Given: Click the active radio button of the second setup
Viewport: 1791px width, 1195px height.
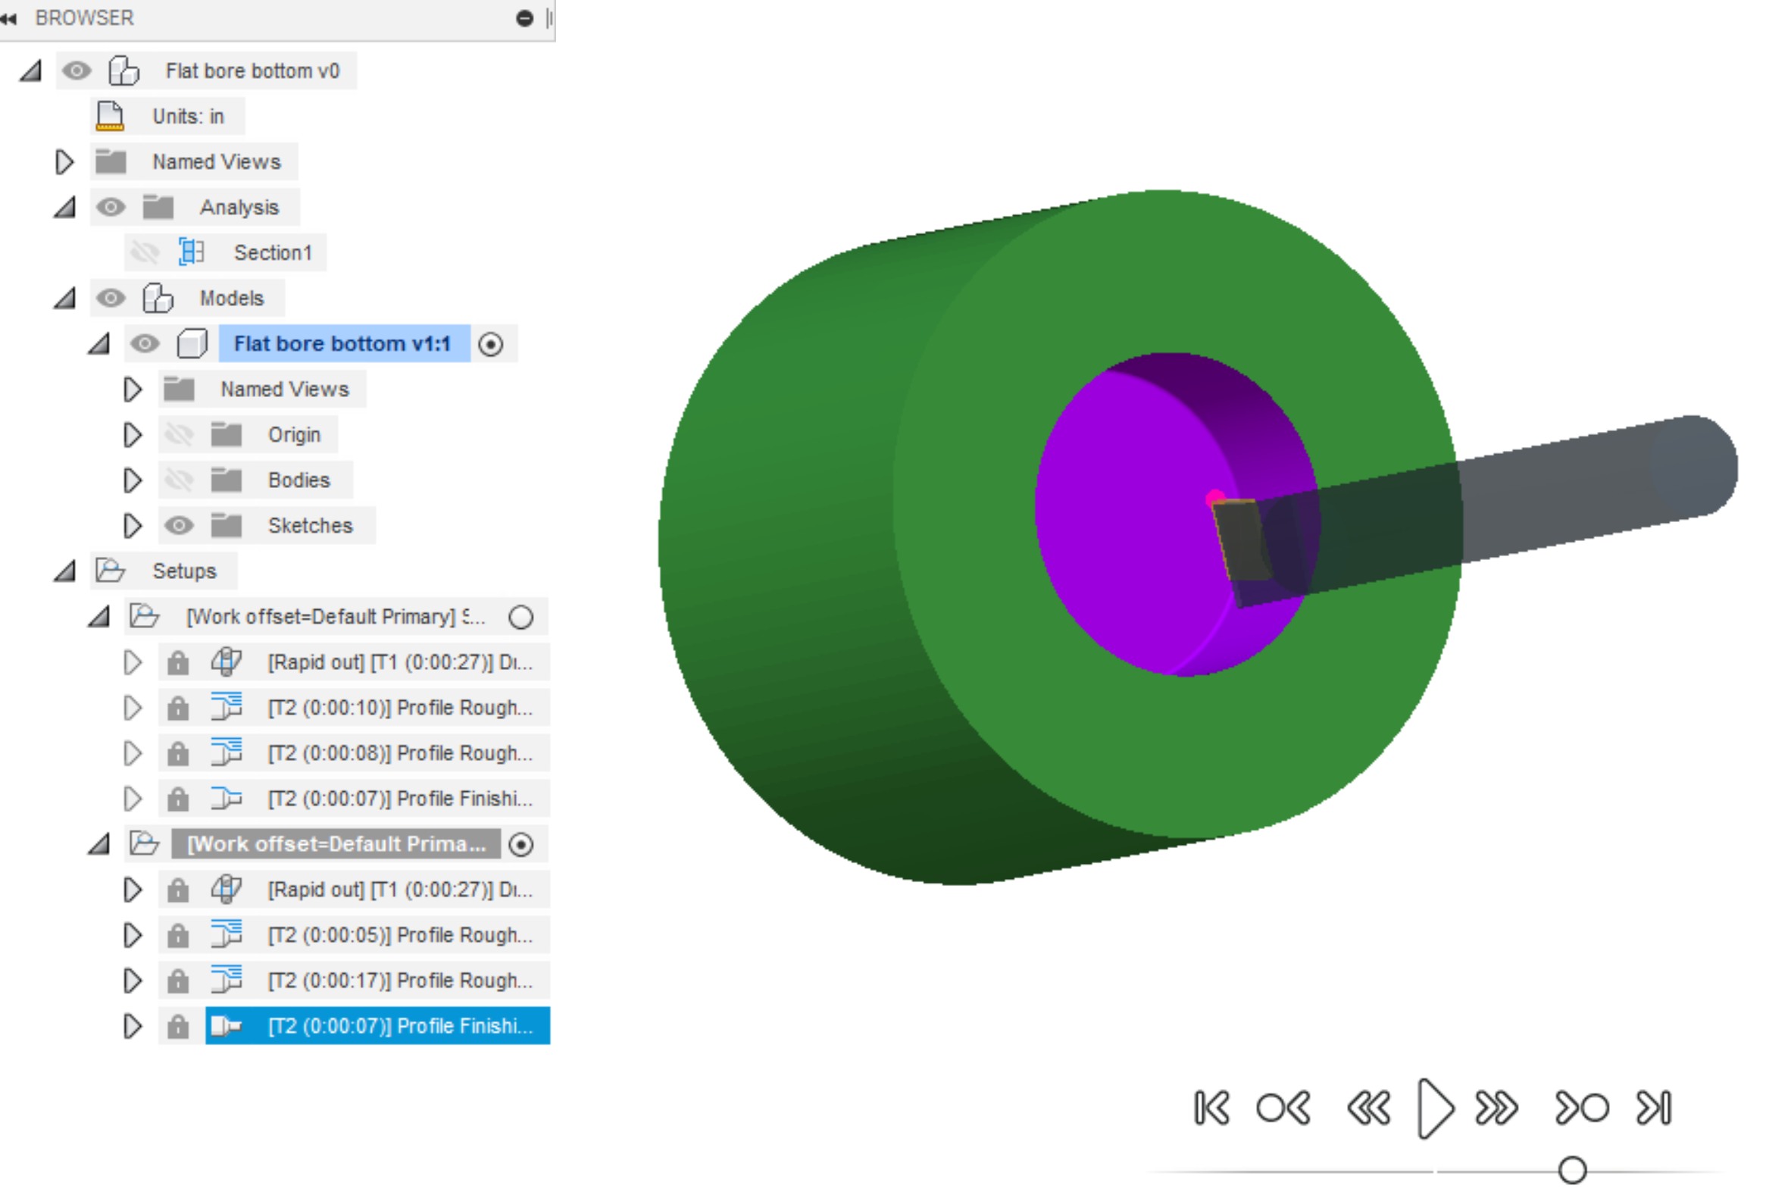Looking at the screenshot, I should pyautogui.click(x=521, y=844).
